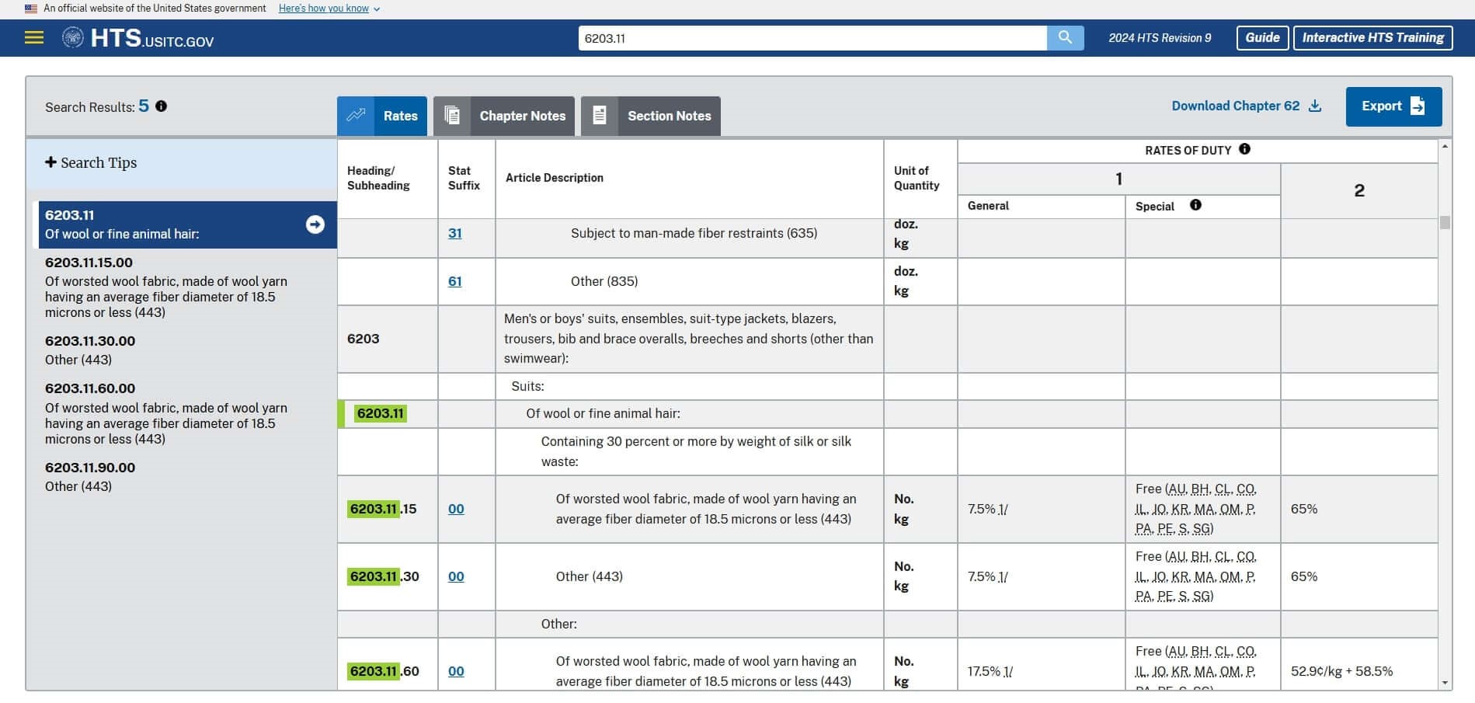Click the Export button

point(1393,106)
